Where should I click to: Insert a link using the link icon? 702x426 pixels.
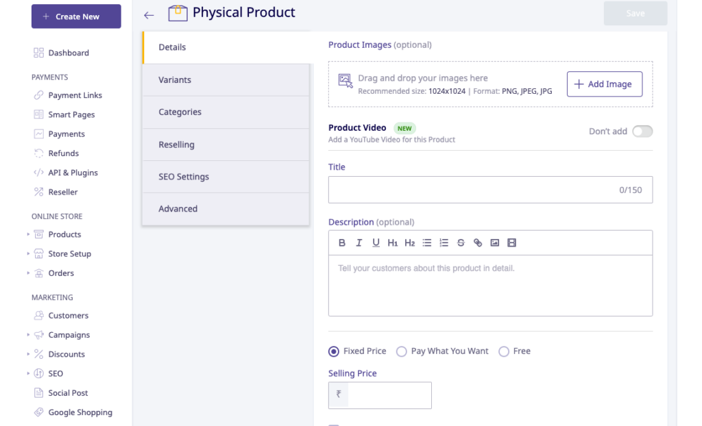[x=478, y=243]
